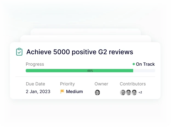
Task: Select the On Track status label
Action: (145, 64)
